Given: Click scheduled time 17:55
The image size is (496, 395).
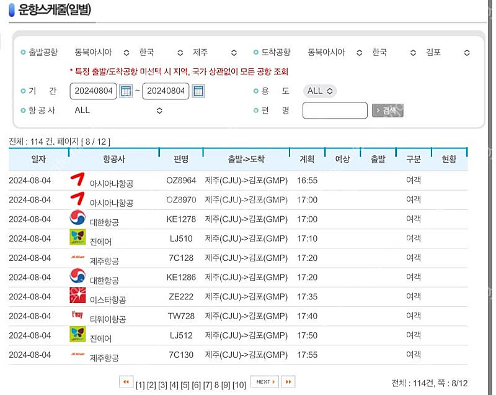Looking at the screenshot, I should (307, 355).
